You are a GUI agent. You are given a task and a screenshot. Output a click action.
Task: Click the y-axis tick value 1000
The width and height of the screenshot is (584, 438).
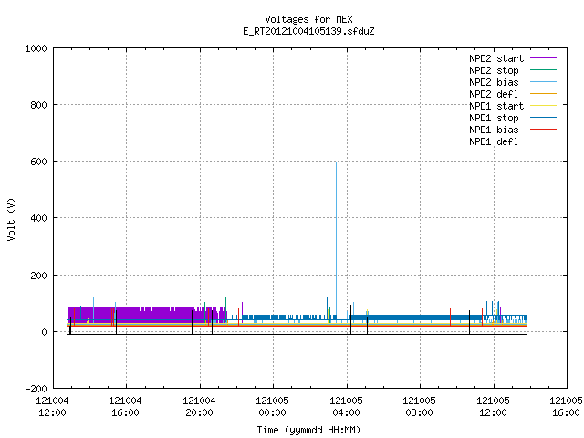click(x=36, y=48)
